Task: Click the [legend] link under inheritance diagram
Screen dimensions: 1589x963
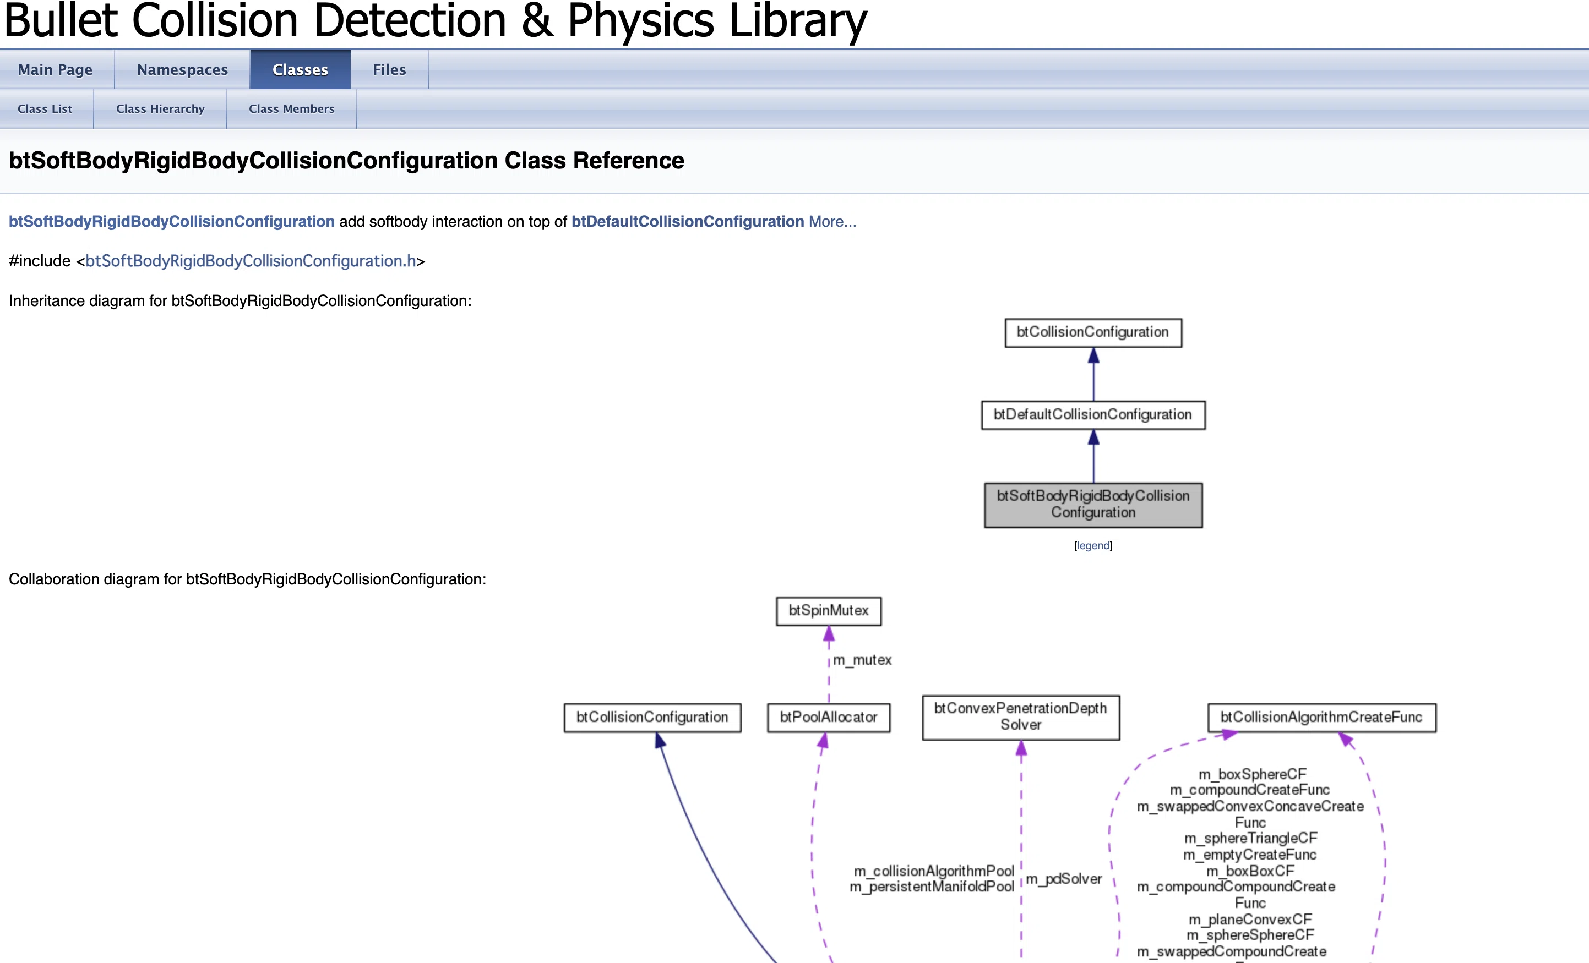Action: coord(1093,546)
